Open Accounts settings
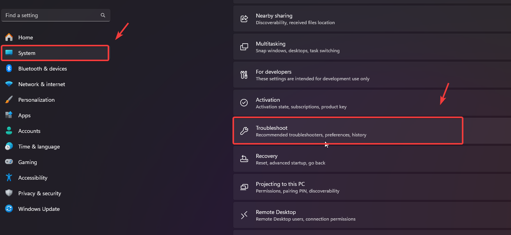Viewport: 511px width, 235px height. [x=29, y=131]
